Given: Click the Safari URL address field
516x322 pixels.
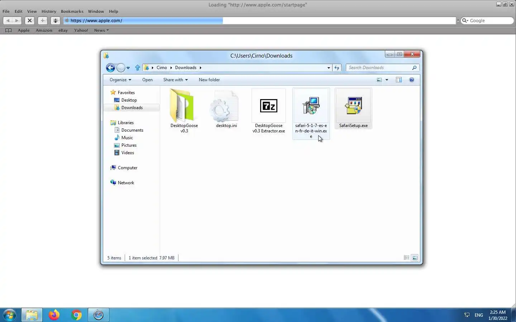Looking at the screenshot, I should click(x=259, y=20).
